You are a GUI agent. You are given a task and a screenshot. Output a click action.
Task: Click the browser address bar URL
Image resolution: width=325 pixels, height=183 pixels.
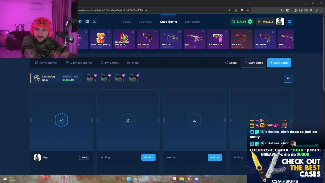point(112,10)
